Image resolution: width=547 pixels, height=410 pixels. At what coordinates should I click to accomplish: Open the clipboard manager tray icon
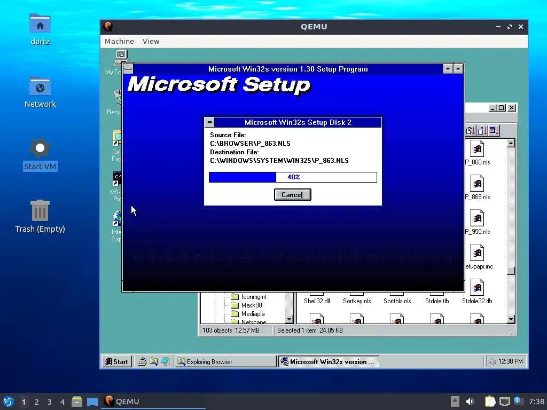(490, 401)
